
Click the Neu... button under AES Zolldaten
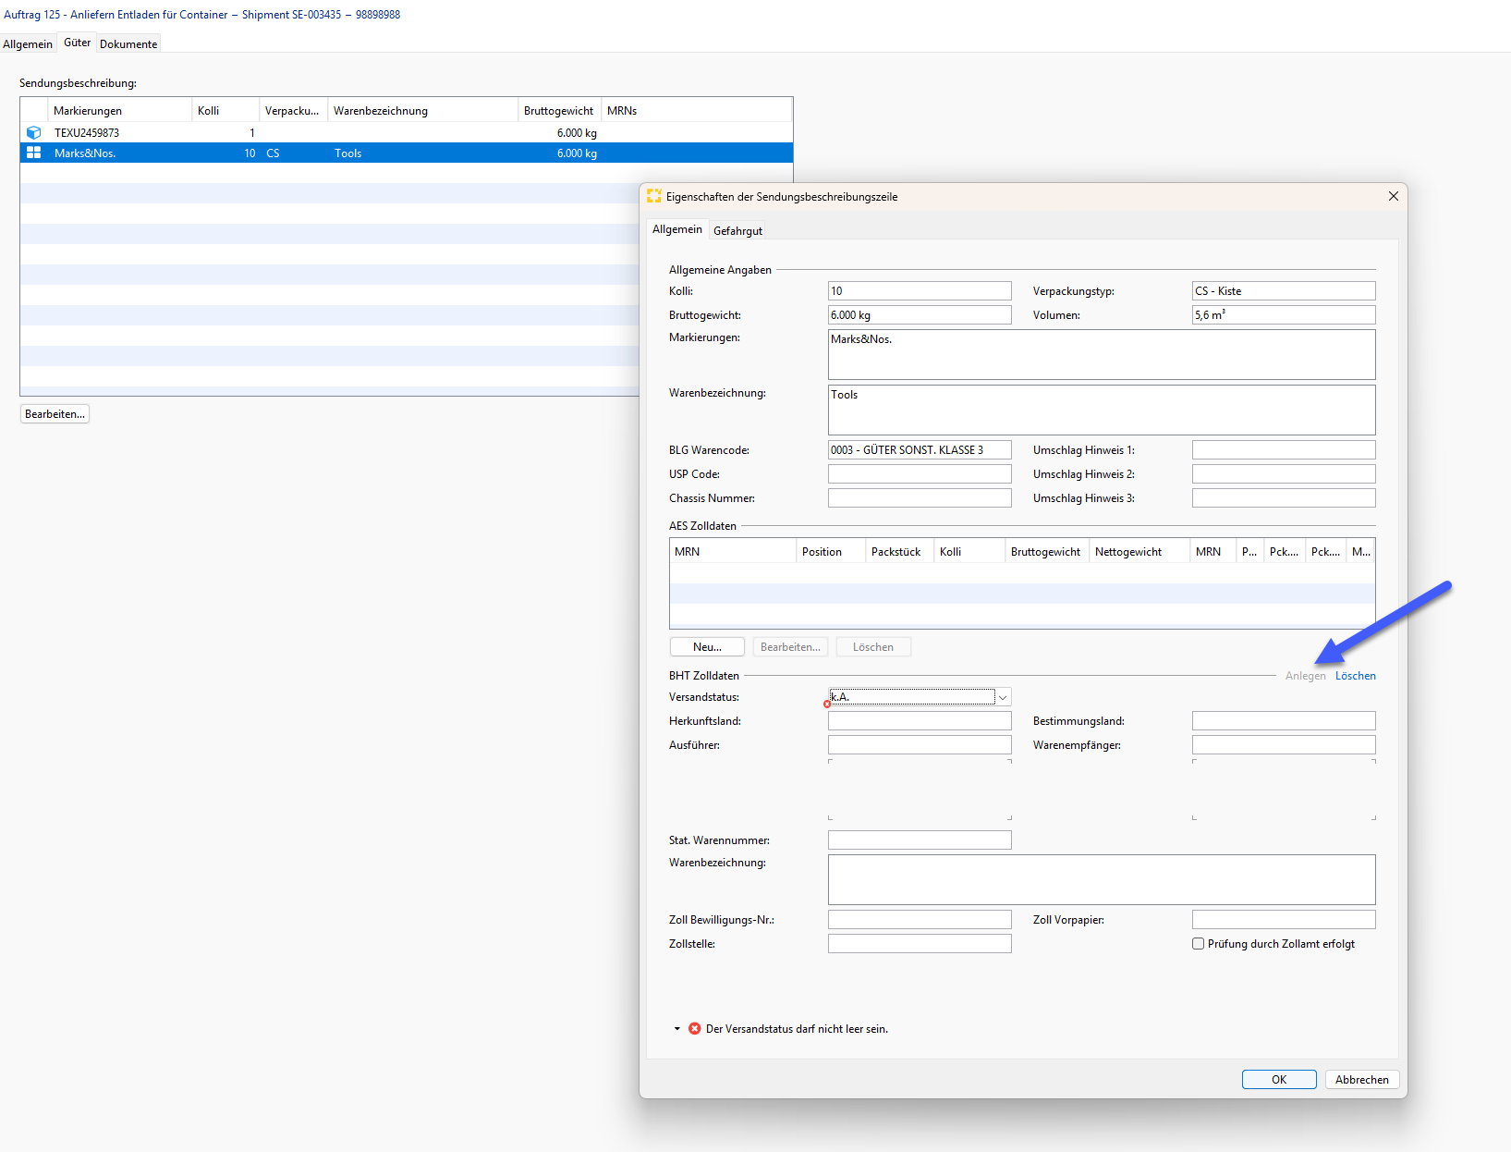[707, 647]
